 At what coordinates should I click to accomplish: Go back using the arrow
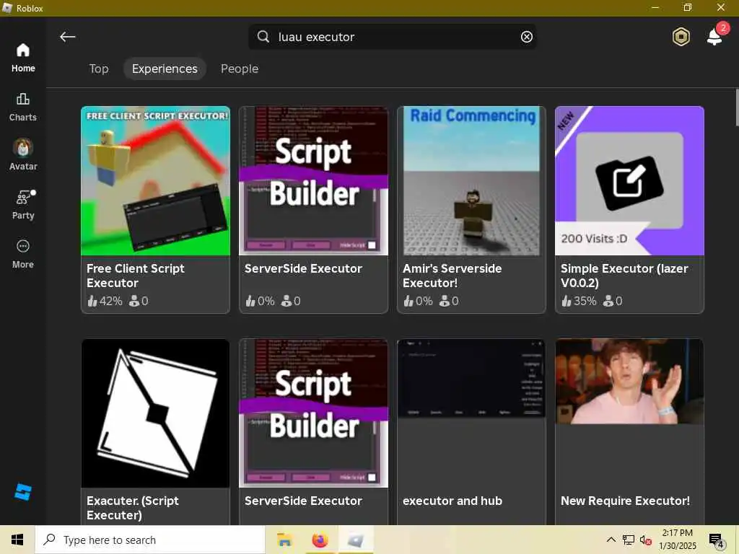tap(67, 37)
